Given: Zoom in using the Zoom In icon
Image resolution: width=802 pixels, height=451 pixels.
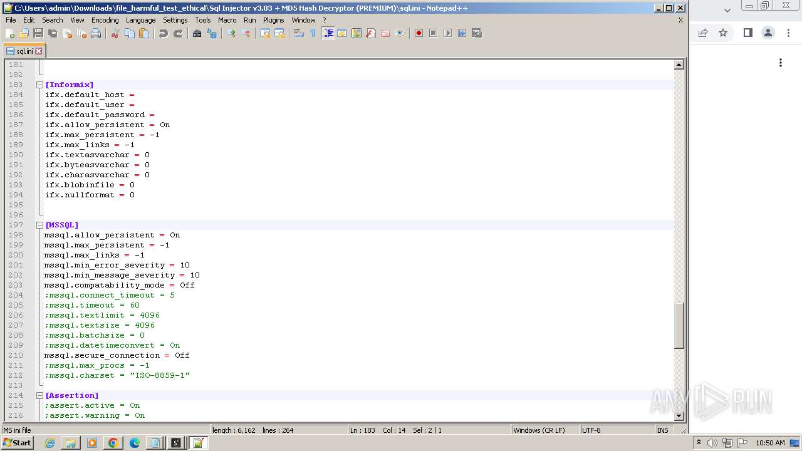Looking at the screenshot, I should tap(231, 33).
